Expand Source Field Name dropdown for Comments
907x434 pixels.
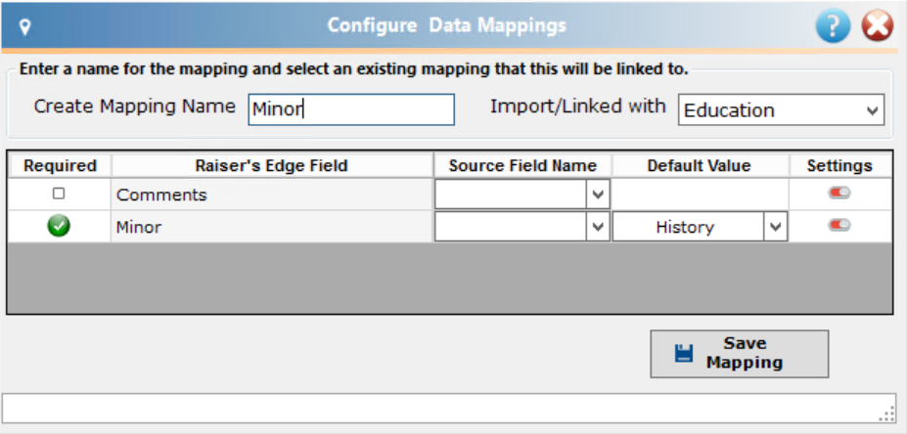point(598,195)
